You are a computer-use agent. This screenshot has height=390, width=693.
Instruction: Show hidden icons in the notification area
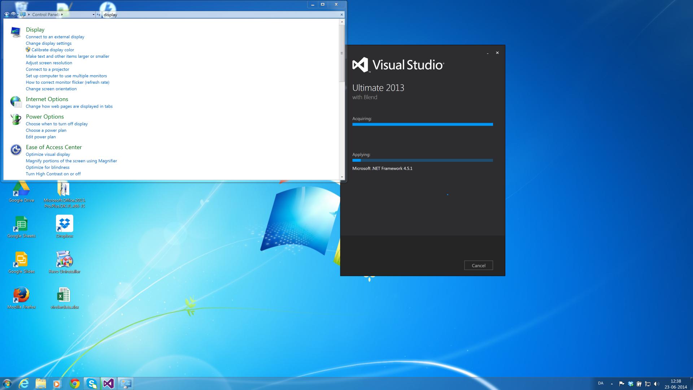point(612,384)
